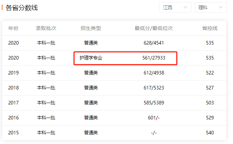233x144 pixels.
Task: Click 本科一批 in the 2015 row
Action: point(46,133)
